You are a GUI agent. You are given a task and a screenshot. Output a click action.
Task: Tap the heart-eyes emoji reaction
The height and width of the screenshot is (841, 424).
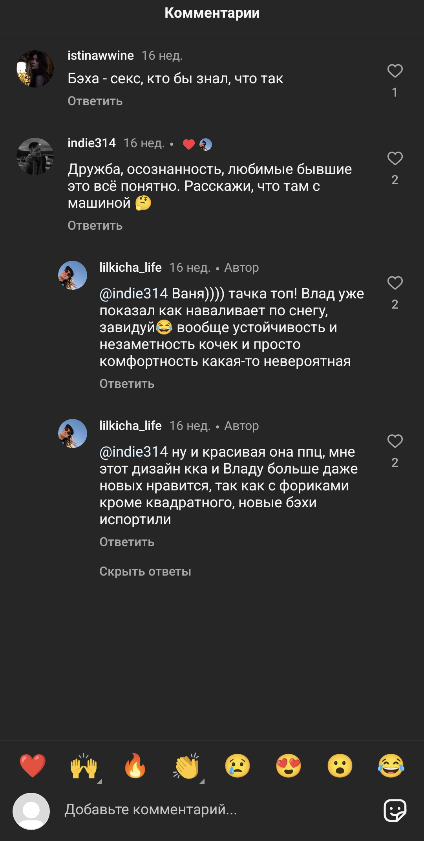tap(289, 766)
